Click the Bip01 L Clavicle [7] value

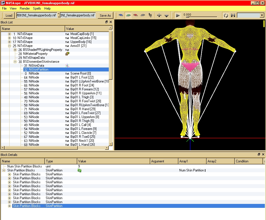click(x=83, y=133)
